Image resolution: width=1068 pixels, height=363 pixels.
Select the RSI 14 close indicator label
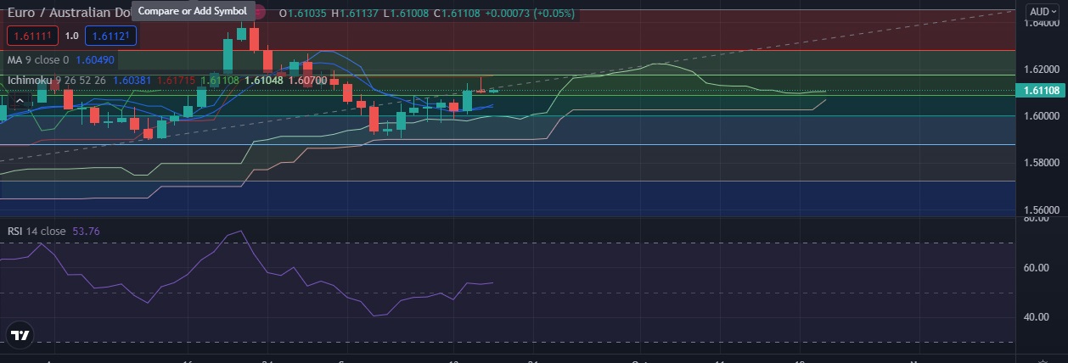pos(37,231)
